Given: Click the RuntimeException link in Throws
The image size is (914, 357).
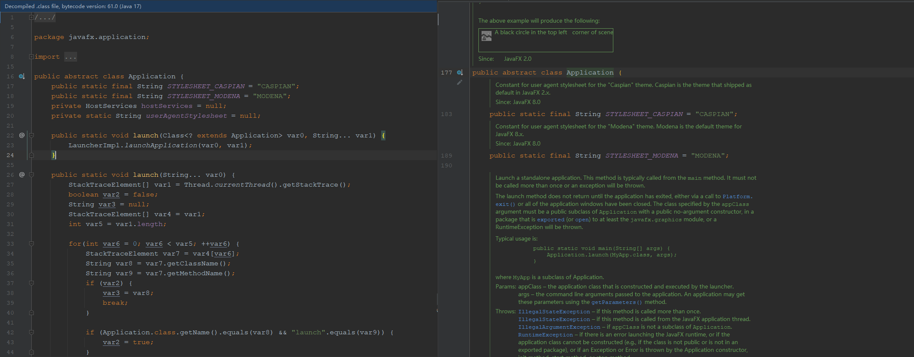Looking at the screenshot, I should point(546,335).
